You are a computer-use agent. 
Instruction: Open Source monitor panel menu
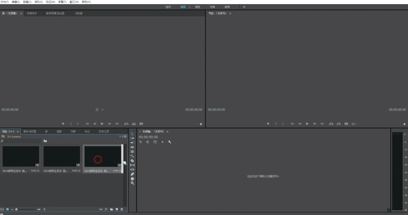(21, 13)
